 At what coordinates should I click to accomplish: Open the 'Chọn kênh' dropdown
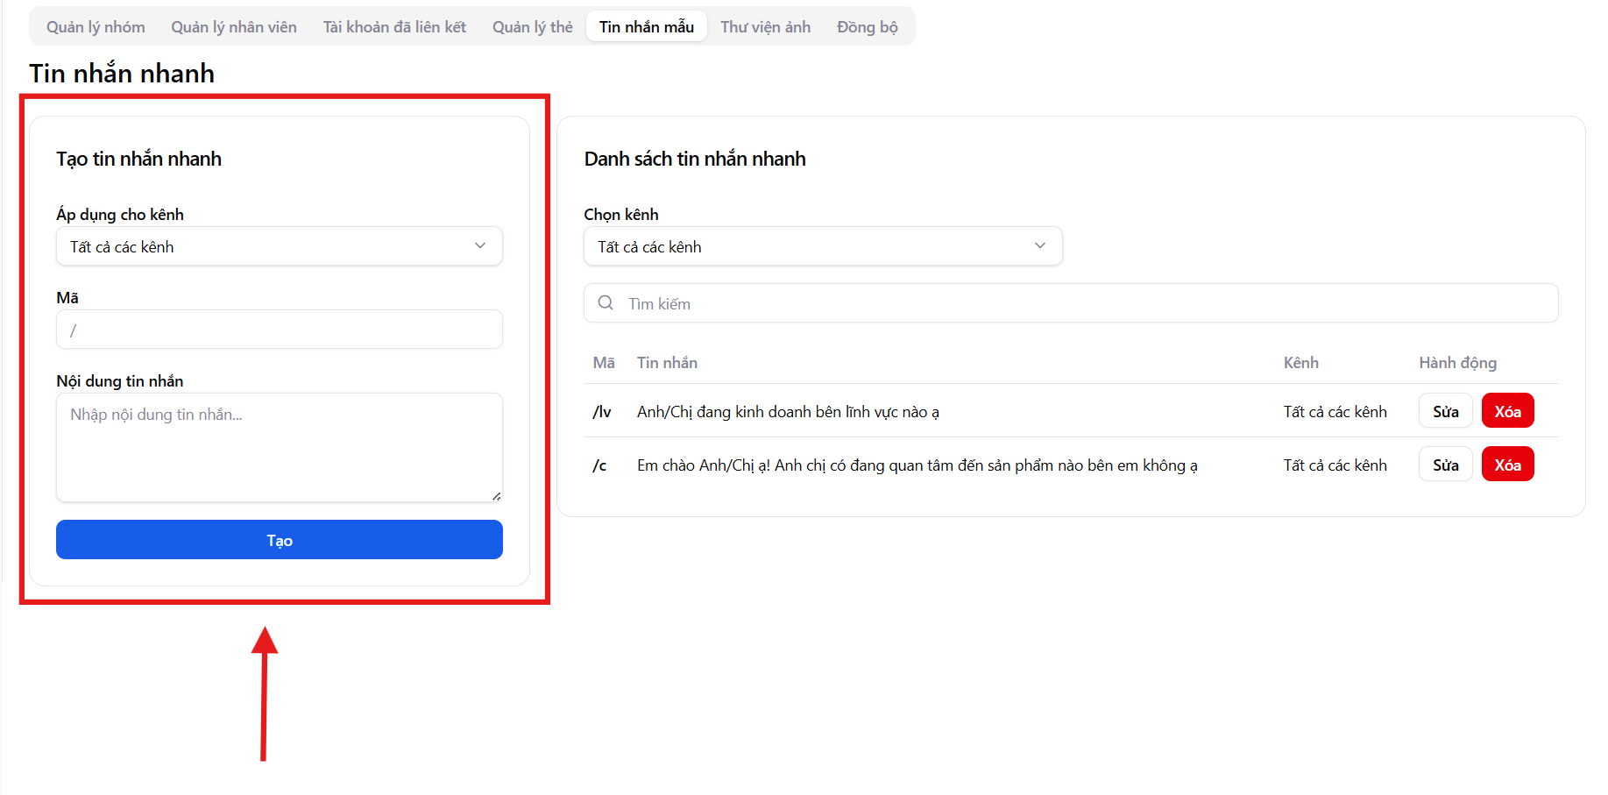pyautogui.click(x=822, y=246)
